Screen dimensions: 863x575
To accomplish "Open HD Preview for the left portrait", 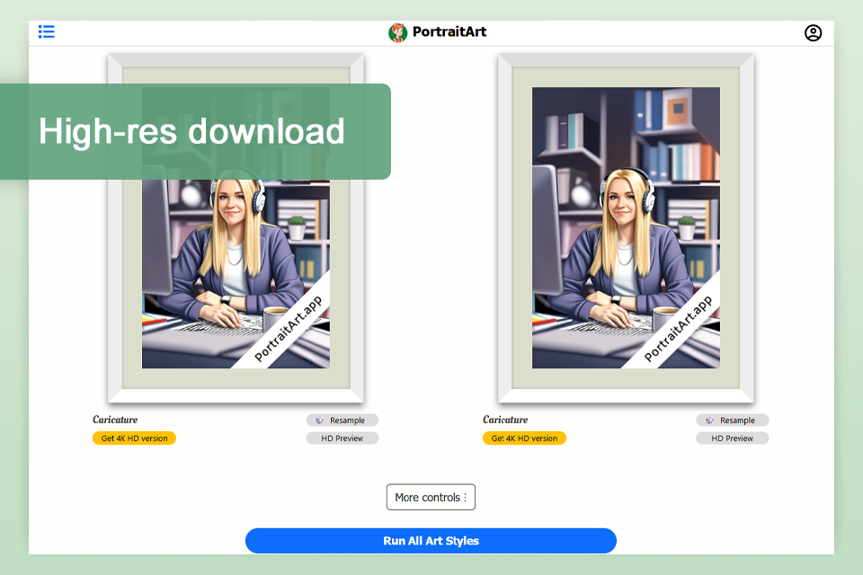I will 343,438.
